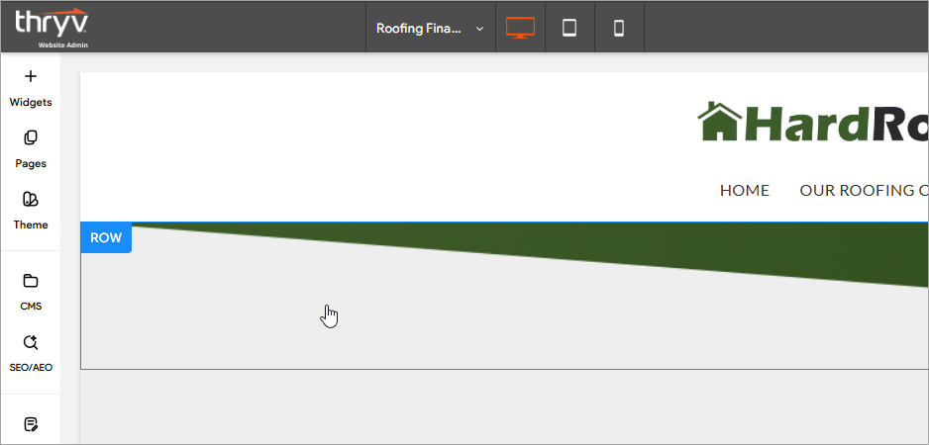The image size is (929, 445).
Task: Switch to desktop preview mode
Action: [520, 28]
